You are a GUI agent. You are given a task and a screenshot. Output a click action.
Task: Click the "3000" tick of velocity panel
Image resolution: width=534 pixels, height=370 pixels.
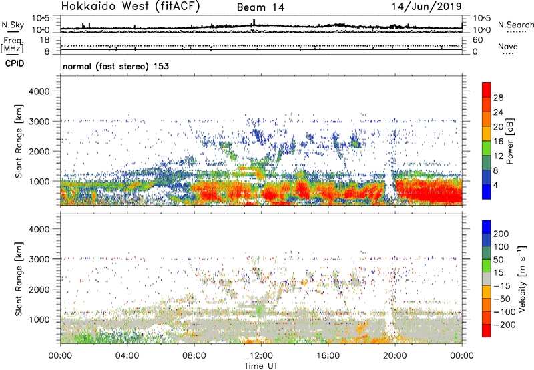click(x=39, y=259)
